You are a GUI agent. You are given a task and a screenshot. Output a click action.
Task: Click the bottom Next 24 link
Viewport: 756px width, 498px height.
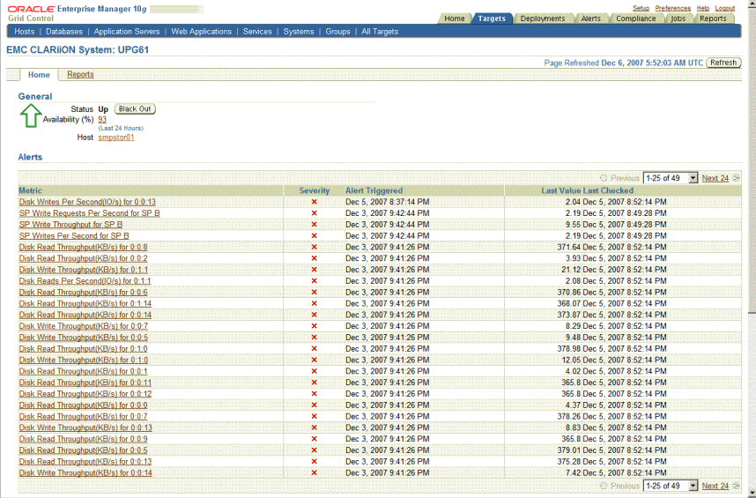pos(715,486)
